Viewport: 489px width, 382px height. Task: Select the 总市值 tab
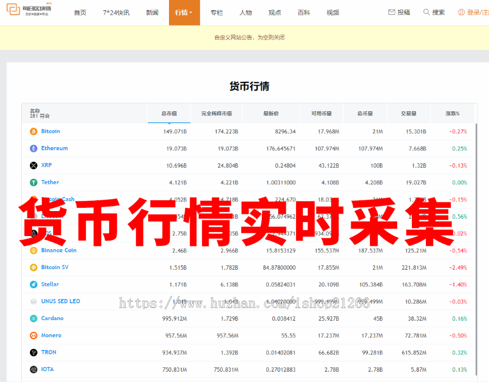(169, 113)
